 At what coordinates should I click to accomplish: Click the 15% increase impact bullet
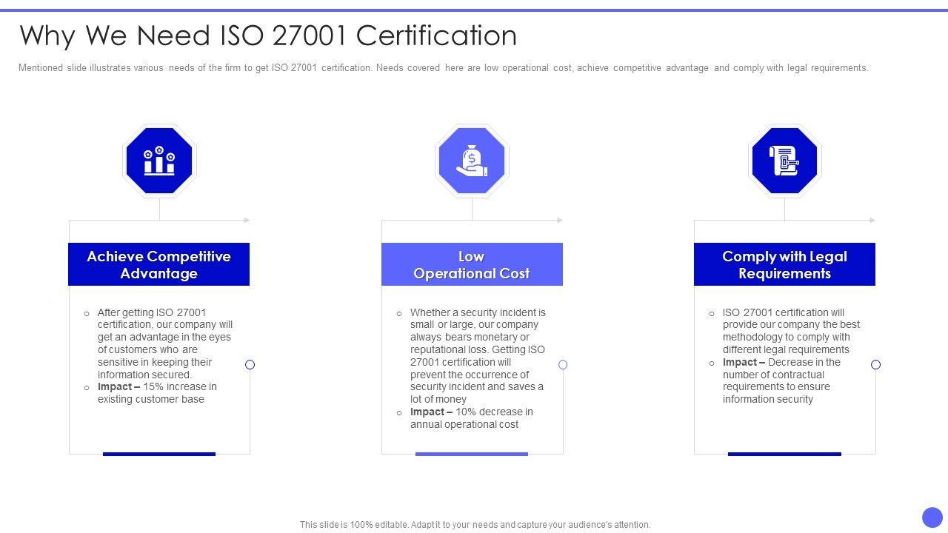[157, 393]
